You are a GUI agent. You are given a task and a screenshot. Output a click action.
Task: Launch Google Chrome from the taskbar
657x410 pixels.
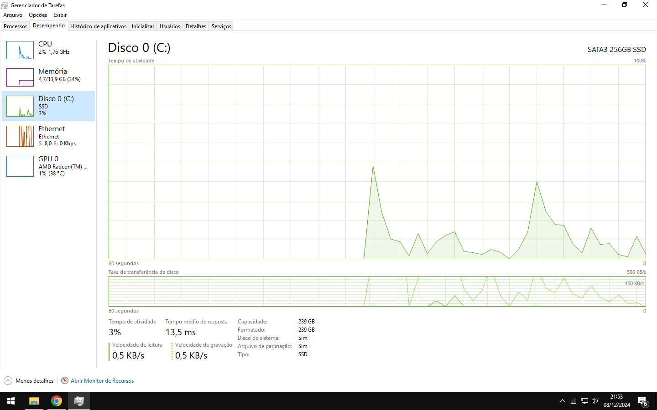click(57, 401)
